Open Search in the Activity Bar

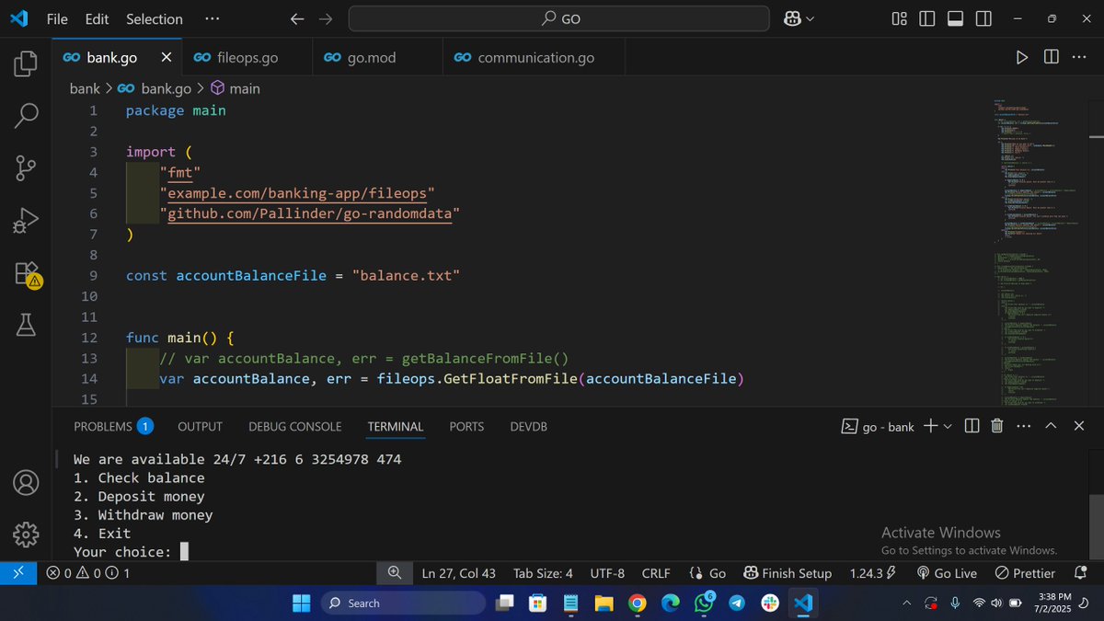(25, 116)
